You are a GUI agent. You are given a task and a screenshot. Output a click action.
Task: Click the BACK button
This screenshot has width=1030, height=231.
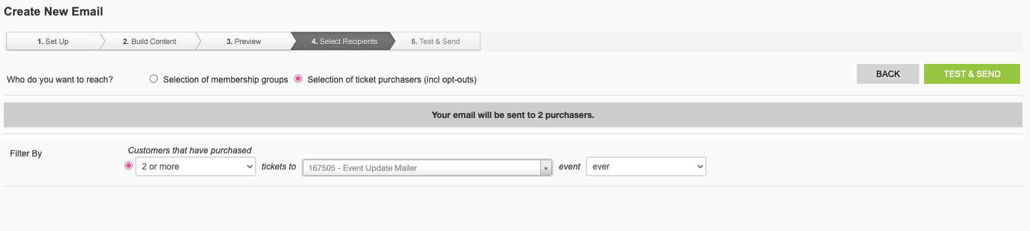point(888,74)
